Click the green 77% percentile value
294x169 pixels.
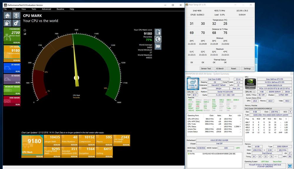coord(149,40)
